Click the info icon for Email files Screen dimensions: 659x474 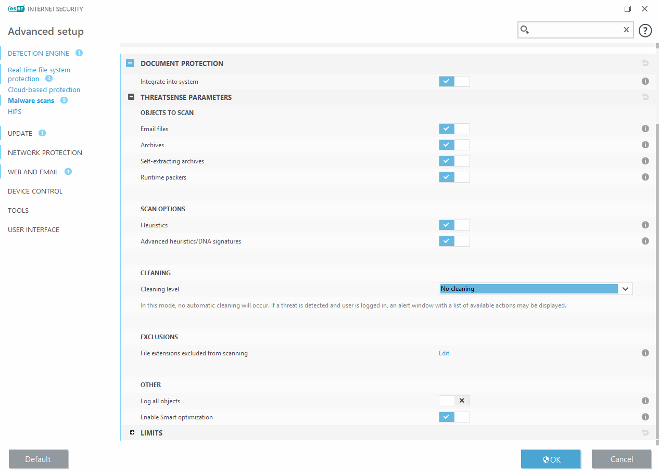click(x=645, y=129)
